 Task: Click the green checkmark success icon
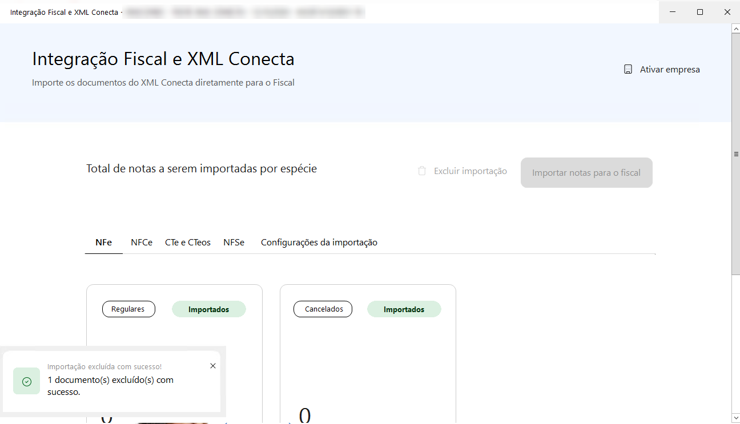[x=27, y=381]
